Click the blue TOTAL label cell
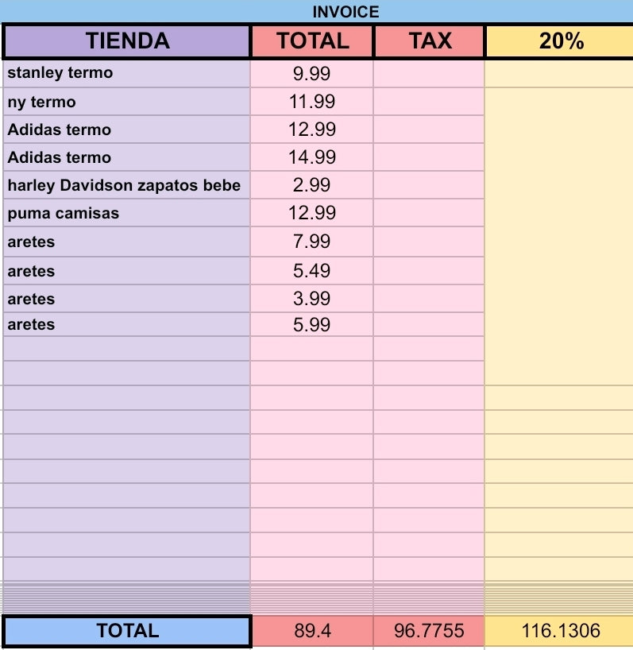Screen dimensions: 633x650 click(x=127, y=630)
